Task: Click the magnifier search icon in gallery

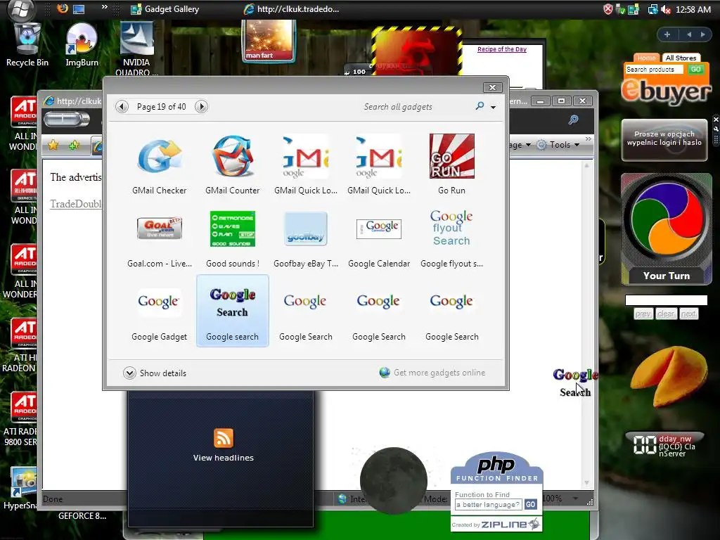Action: click(480, 107)
